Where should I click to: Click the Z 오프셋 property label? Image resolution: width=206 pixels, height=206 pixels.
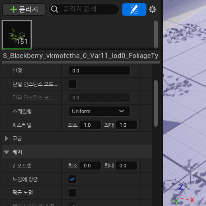[22, 165]
